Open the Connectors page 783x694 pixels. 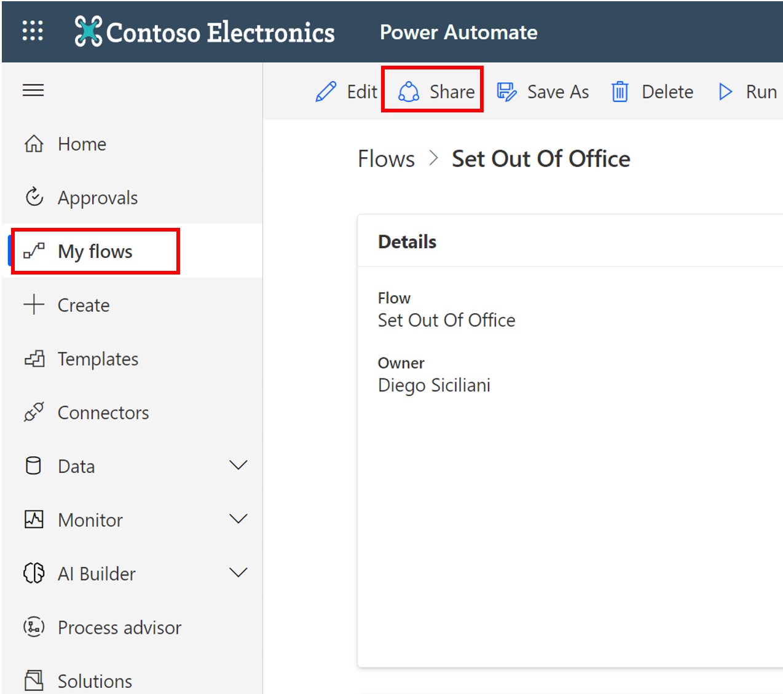[x=103, y=412]
